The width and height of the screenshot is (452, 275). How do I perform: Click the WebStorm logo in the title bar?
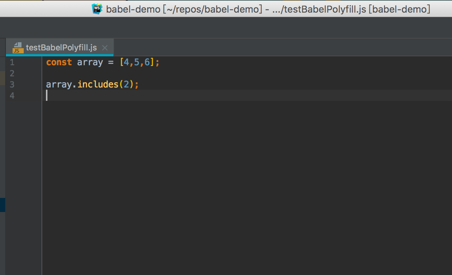click(97, 9)
